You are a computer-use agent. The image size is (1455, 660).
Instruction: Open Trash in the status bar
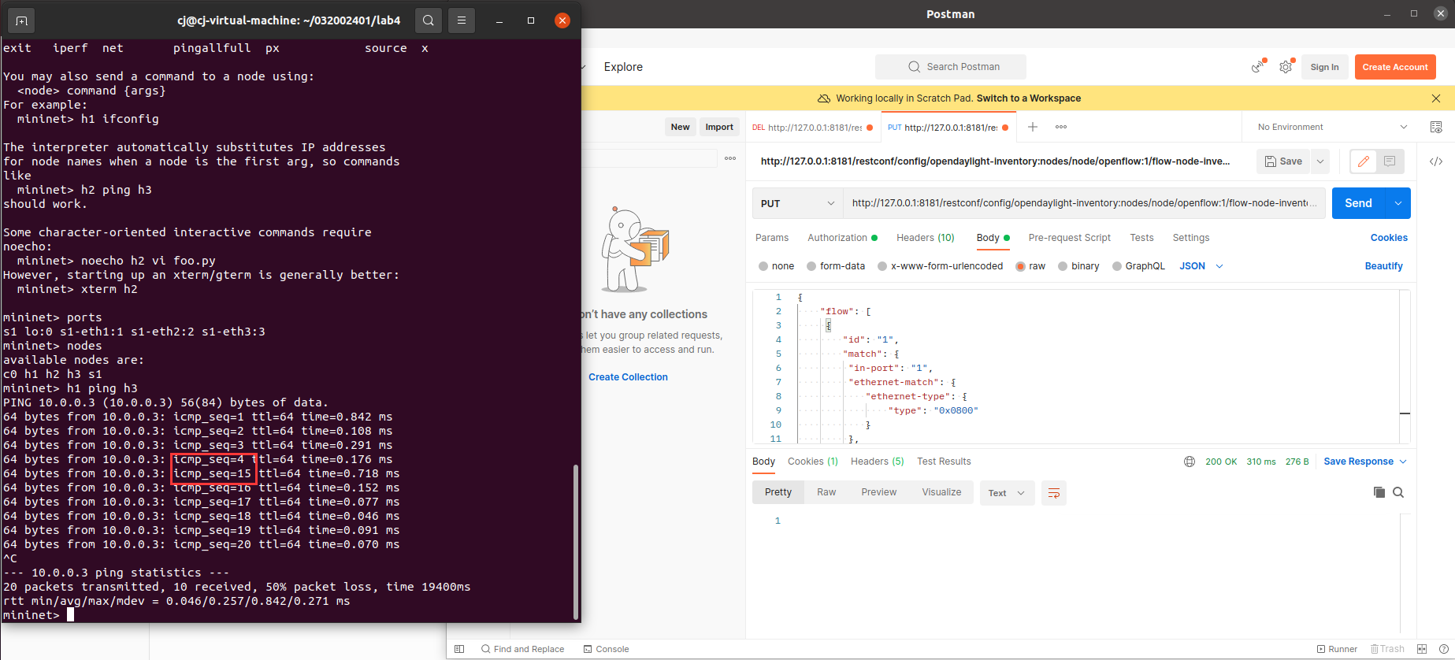[x=1387, y=649]
